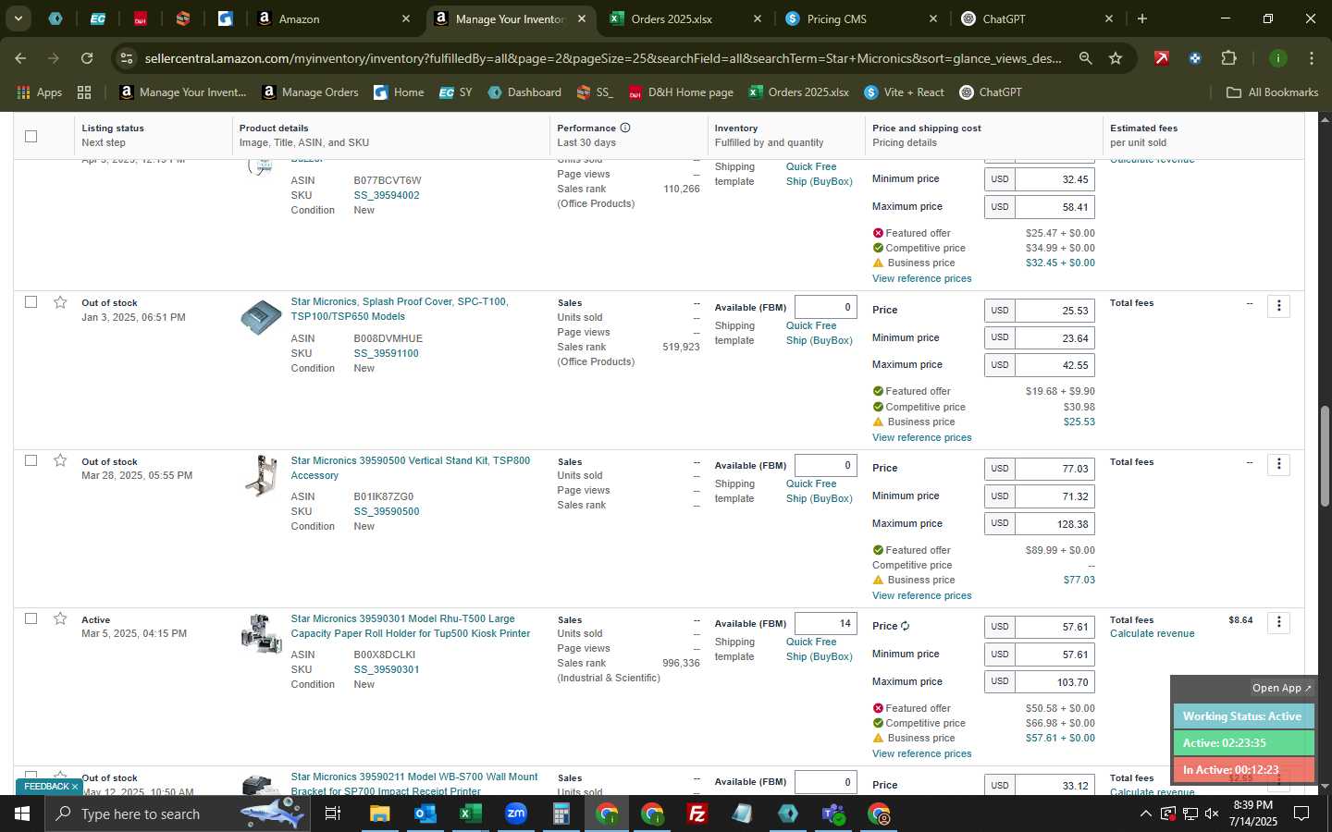Favorite the Vertical Stand Kit listing star
Screen dimensions: 1332x832
tap(60, 460)
